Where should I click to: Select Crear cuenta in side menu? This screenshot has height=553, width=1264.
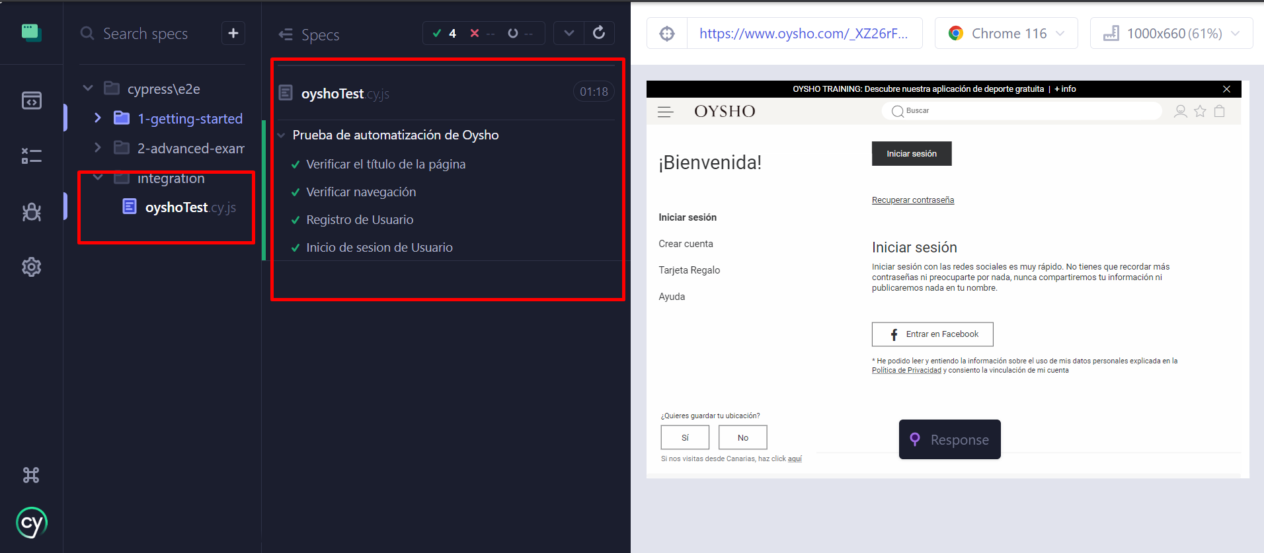point(686,244)
